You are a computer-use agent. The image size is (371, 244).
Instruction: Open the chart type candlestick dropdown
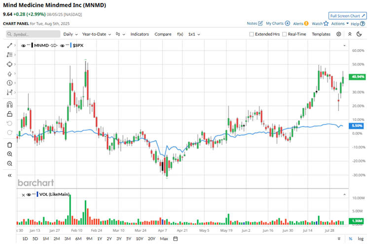coord(120,34)
